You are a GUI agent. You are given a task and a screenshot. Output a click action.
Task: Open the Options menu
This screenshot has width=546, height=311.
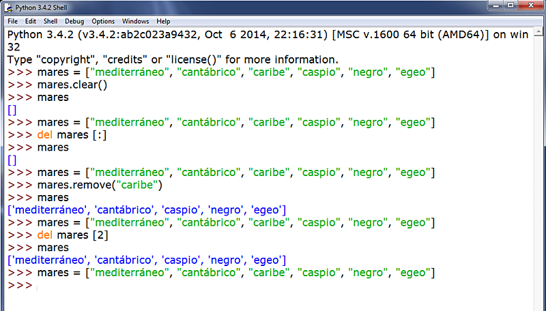(103, 22)
